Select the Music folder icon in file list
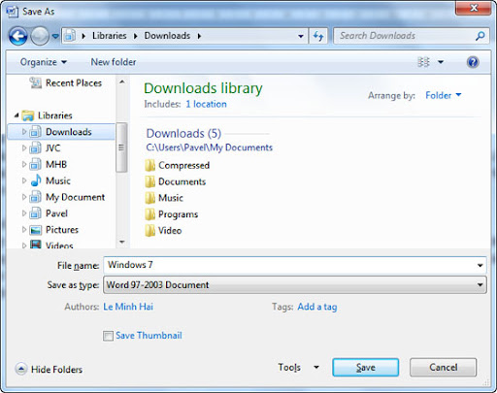 (x=149, y=198)
